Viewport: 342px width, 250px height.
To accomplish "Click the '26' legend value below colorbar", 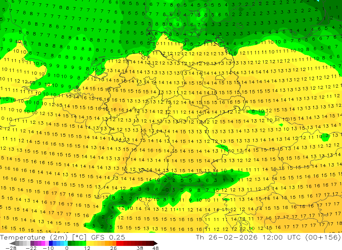I will click(x=114, y=248).
